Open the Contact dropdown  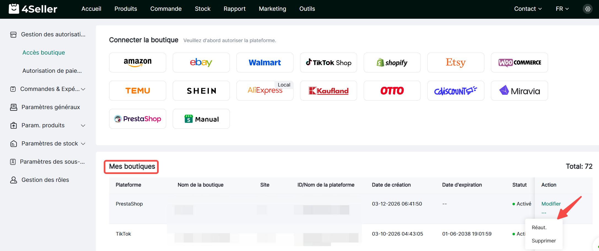pos(528,9)
